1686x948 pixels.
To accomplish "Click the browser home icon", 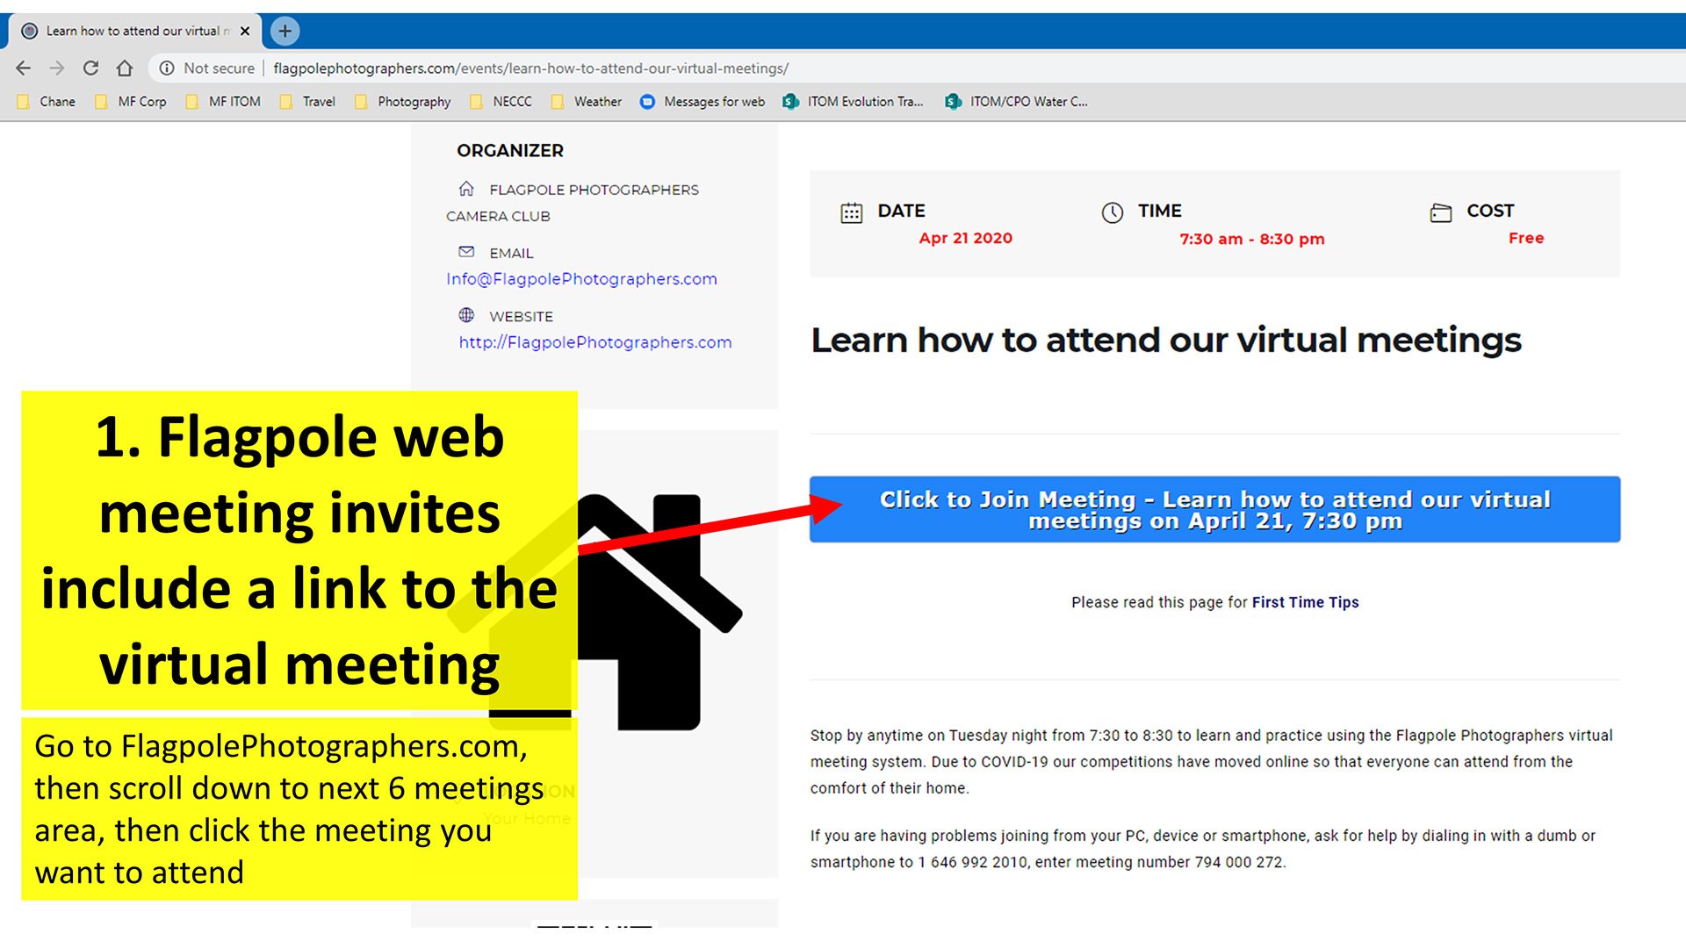I will click(125, 68).
